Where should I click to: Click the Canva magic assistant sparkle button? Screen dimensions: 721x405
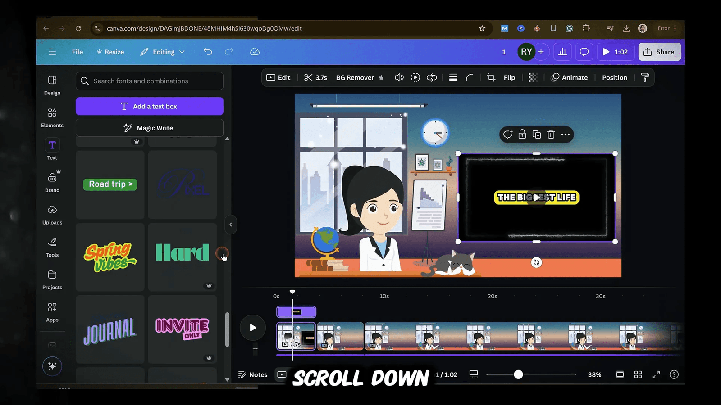(52, 366)
